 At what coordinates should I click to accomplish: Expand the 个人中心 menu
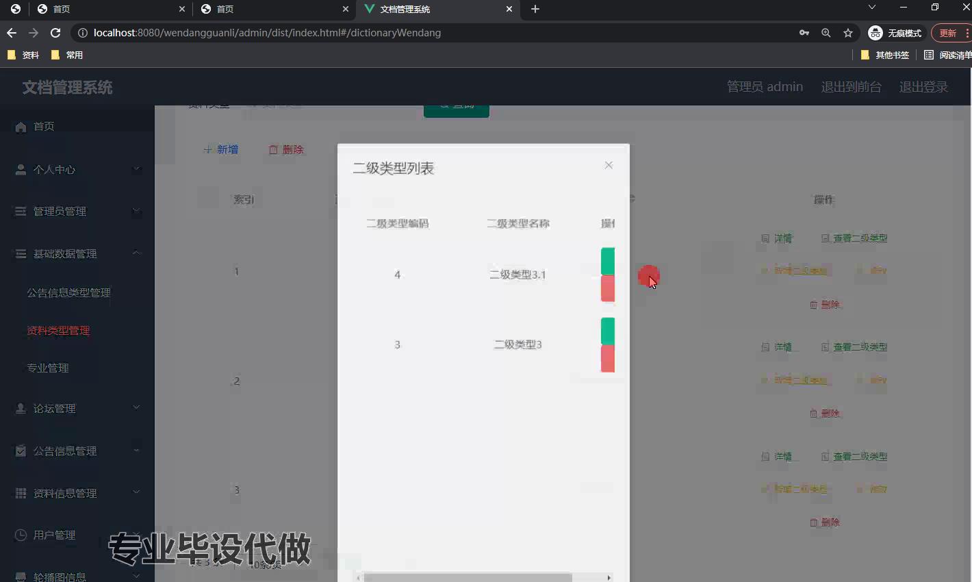click(77, 169)
